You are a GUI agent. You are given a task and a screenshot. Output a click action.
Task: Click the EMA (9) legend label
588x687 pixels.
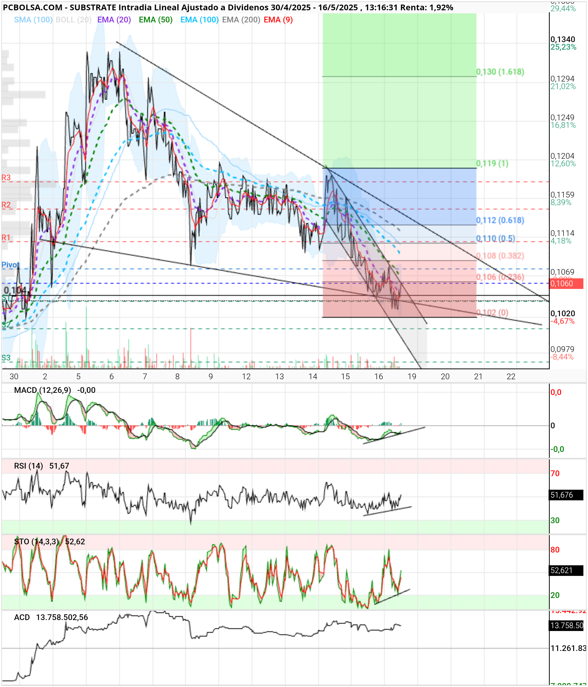(278, 20)
